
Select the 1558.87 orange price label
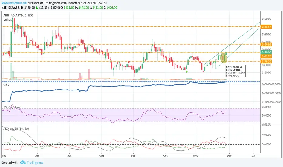(x=266, y=26)
